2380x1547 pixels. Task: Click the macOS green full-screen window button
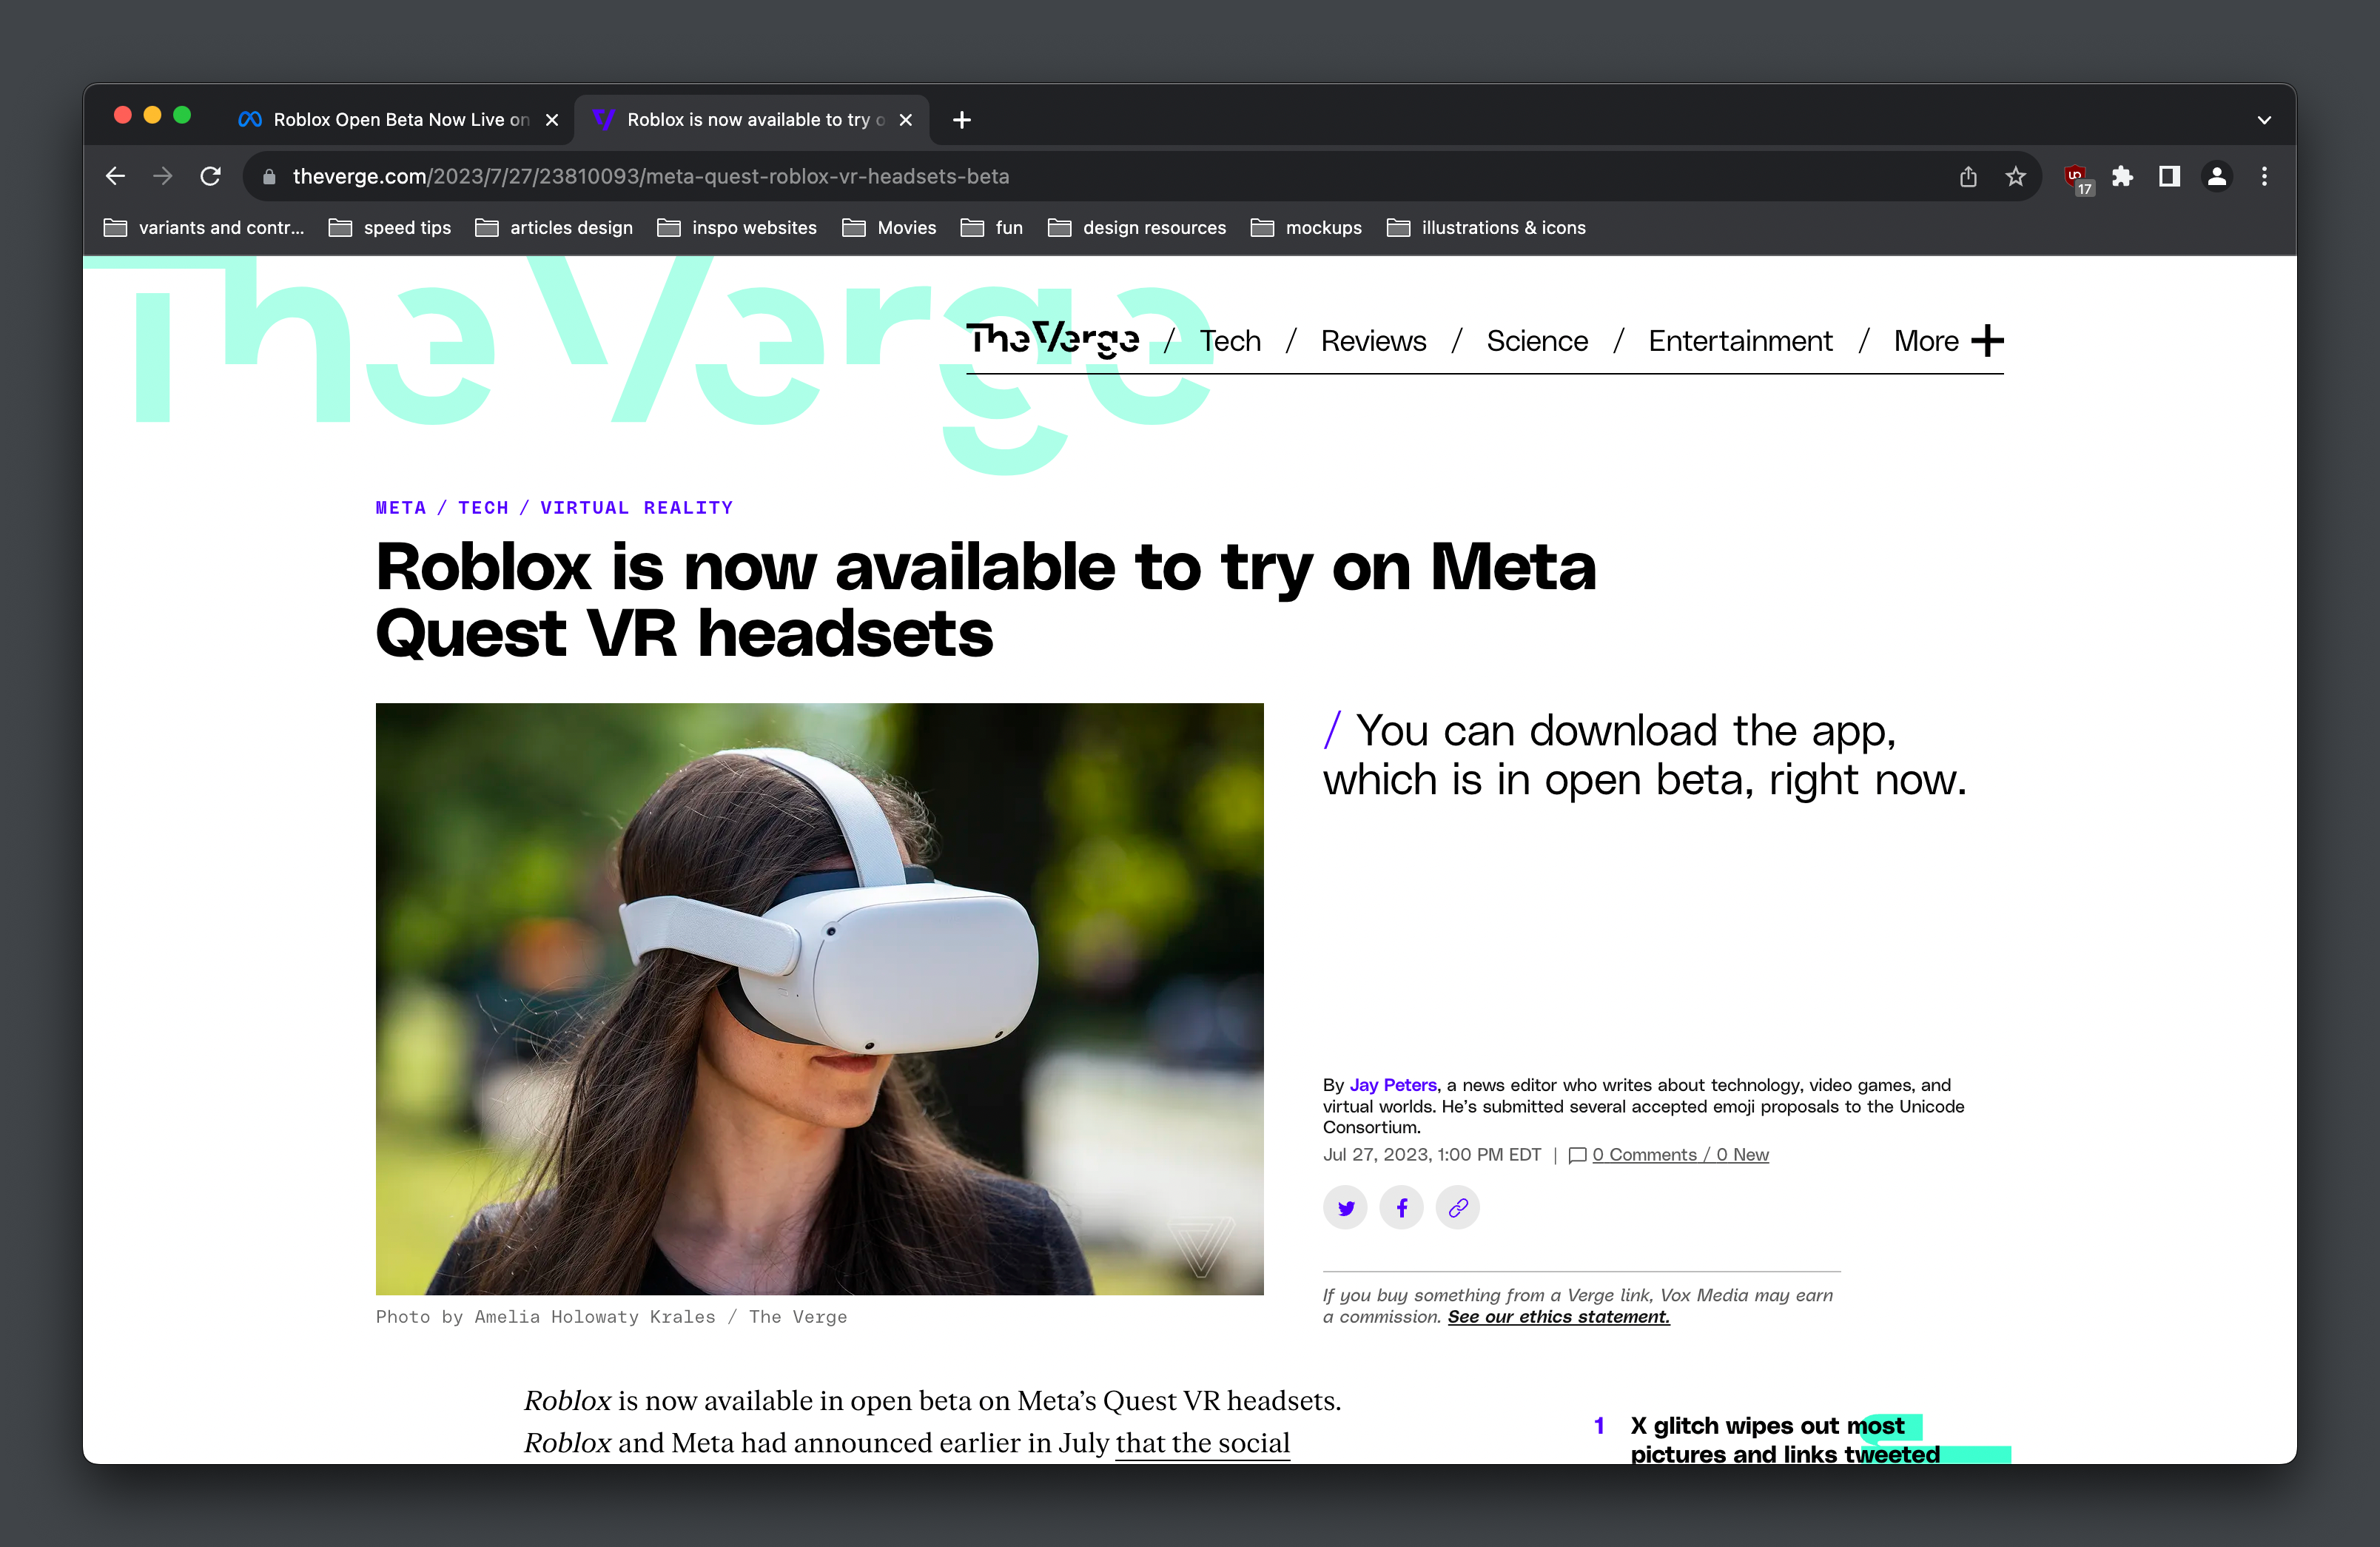[x=182, y=115]
